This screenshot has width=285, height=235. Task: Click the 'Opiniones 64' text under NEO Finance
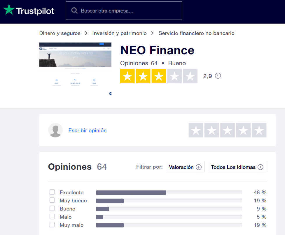click(139, 63)
